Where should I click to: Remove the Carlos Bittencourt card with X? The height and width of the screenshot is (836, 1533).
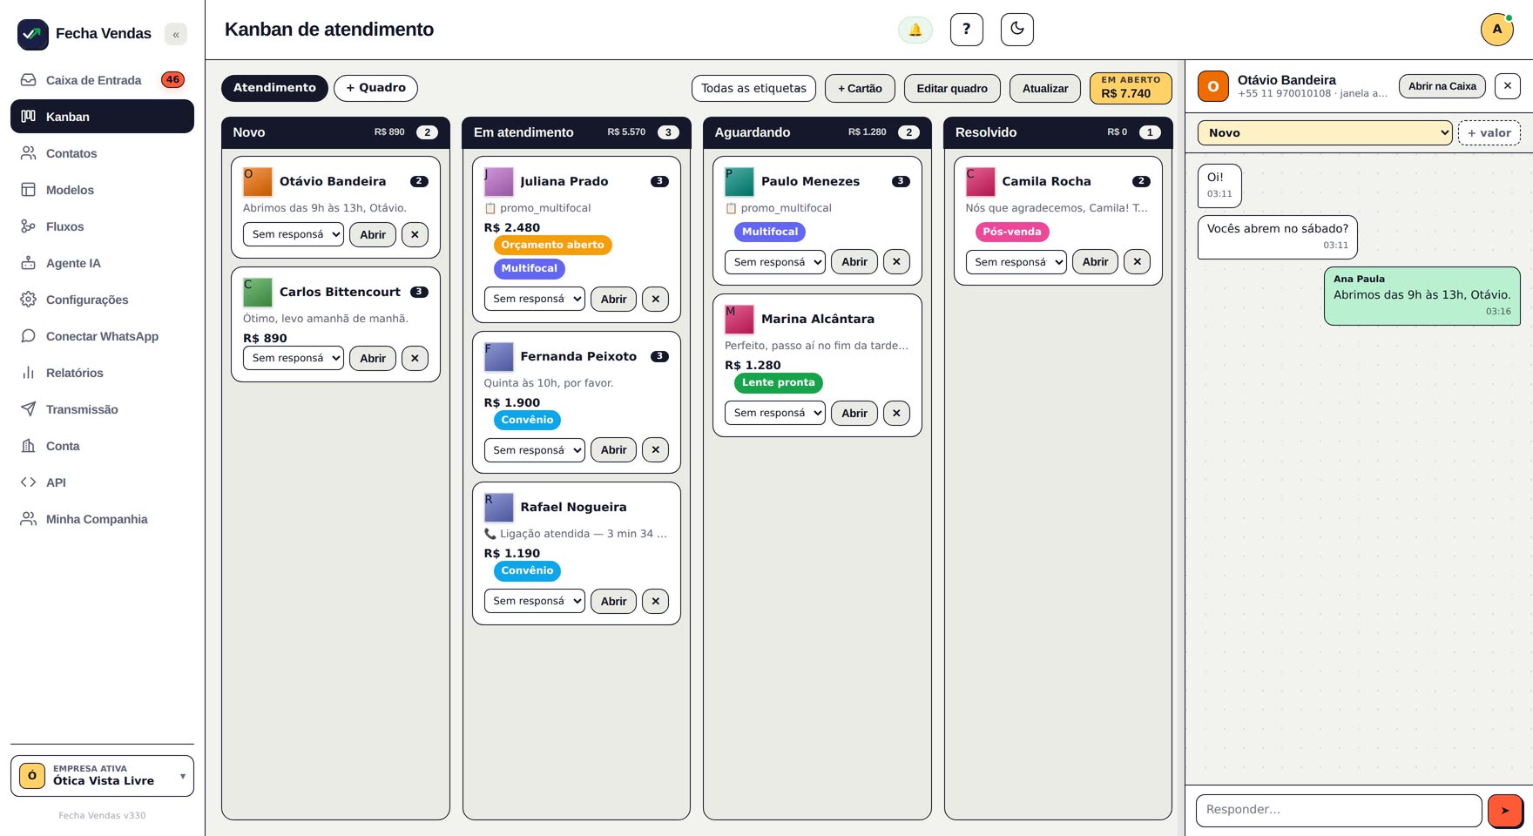click(415, 359)
